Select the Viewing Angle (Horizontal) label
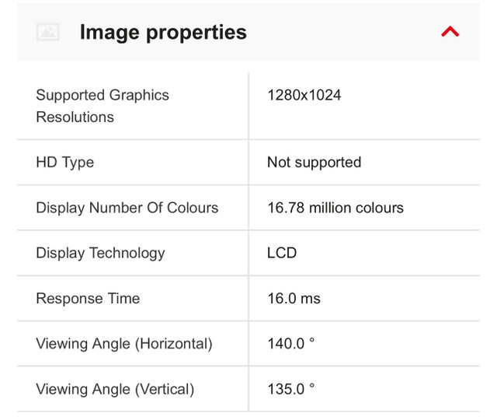 [x=124, y=343]
